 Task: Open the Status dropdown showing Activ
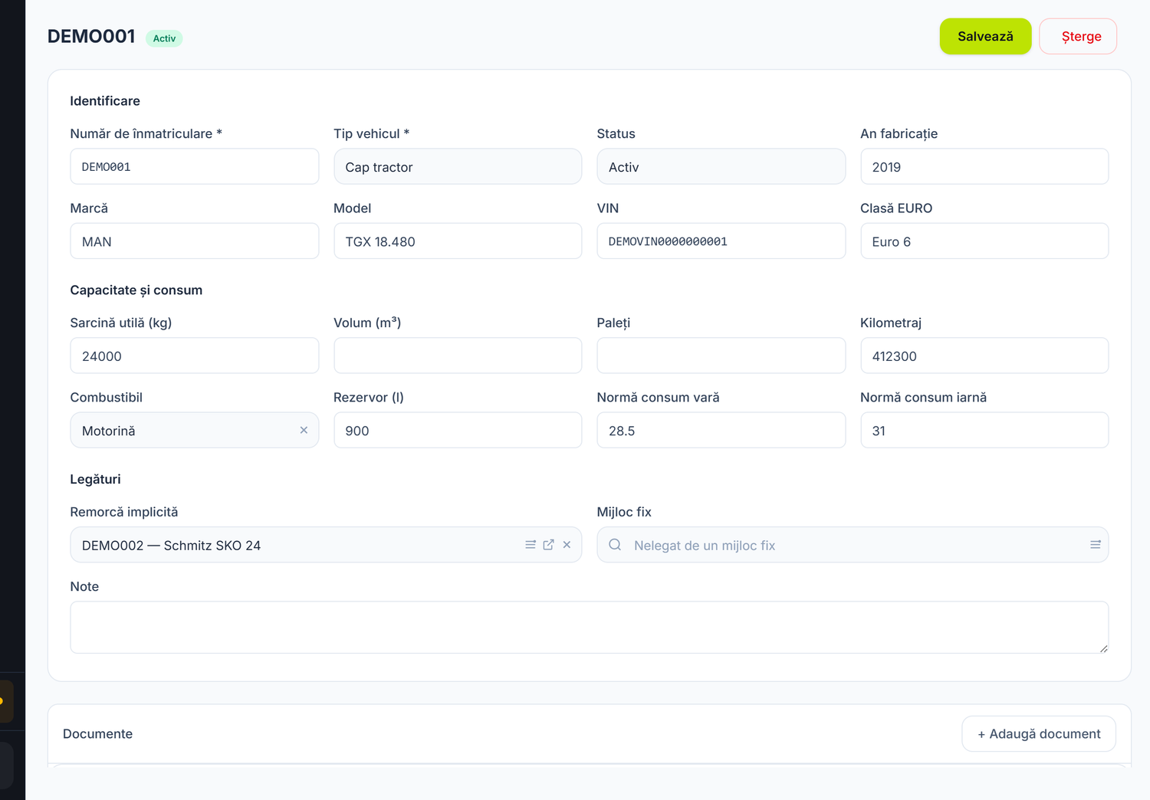[x=721, y=166]
